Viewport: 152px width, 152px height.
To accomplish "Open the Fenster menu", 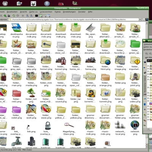I will pyautogui.click(x=82, y=12).
